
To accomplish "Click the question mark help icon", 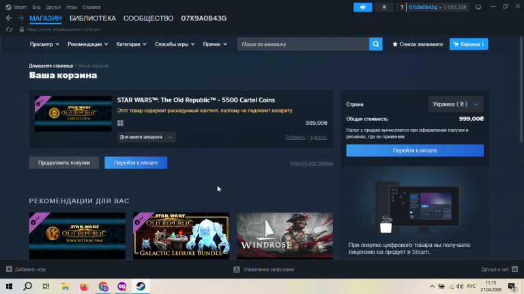I will (x=402, y=7).
